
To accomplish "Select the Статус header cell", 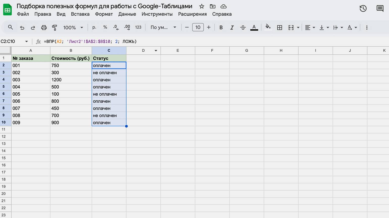I will [109, 58].
